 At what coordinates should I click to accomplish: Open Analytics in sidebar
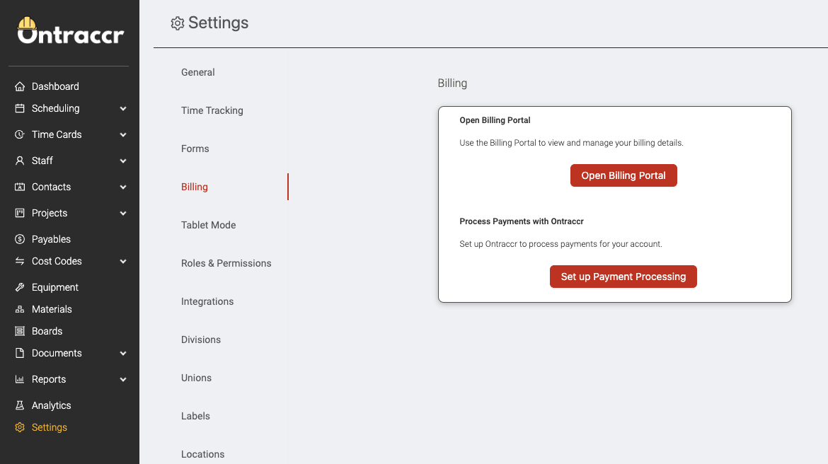tap(51, 405)
